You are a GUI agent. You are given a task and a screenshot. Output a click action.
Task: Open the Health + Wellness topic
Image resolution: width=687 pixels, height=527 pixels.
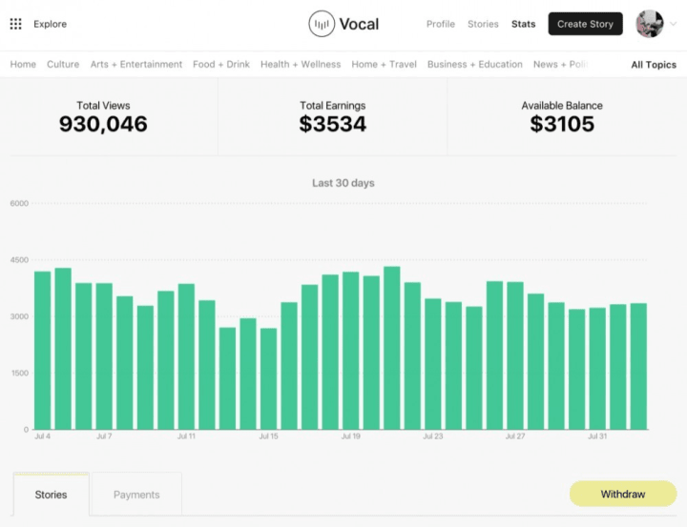coord(301,65)
